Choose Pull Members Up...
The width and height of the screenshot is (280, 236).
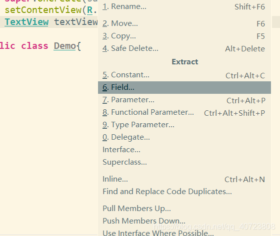point(184,209)
